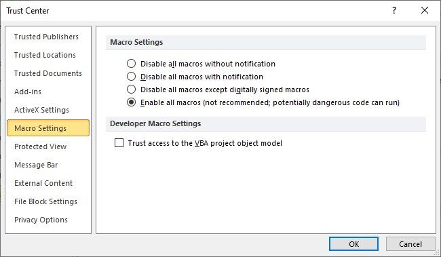Open File Block Settings
This screenshot has width=441, height=257.
tap(46, 201)
